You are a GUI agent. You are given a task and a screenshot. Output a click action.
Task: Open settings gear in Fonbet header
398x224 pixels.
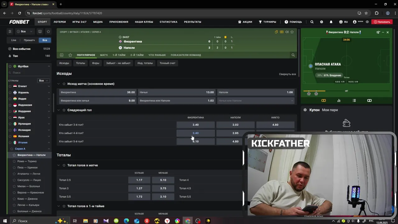pyautogui.click(x=322, y=22)
